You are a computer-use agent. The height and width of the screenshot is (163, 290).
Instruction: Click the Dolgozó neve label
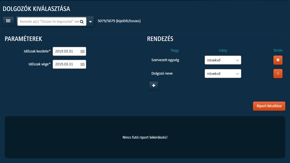pyautogui.click(x=162, y=74)
